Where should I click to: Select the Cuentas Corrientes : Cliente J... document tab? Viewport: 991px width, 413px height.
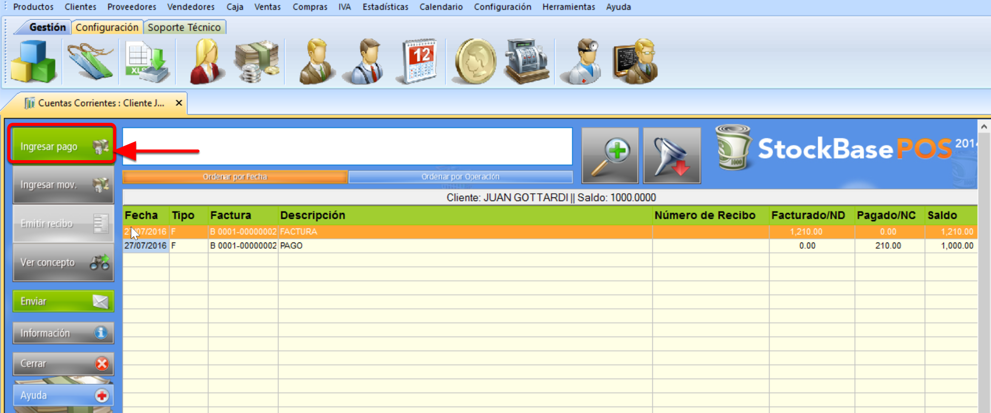(101, 103)
